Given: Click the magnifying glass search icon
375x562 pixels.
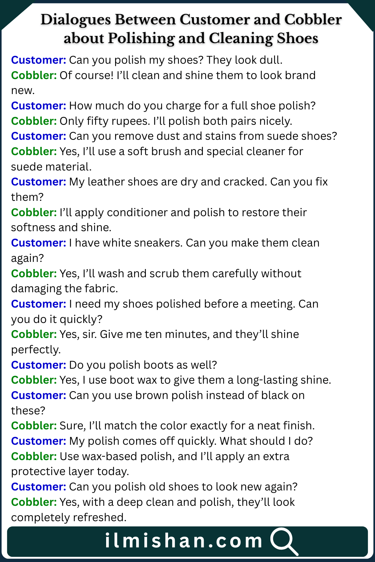Looking at the screenshot, I should (284, 541).
